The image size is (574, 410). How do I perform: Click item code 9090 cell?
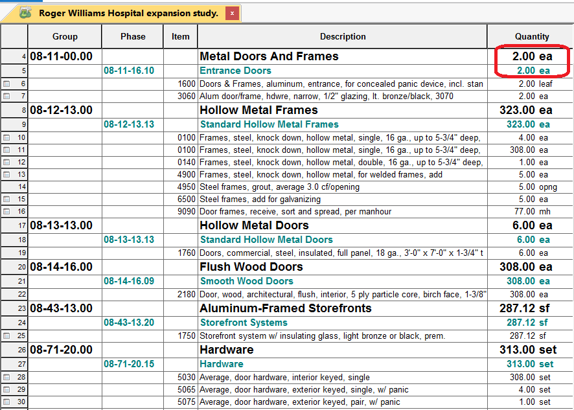187,212
